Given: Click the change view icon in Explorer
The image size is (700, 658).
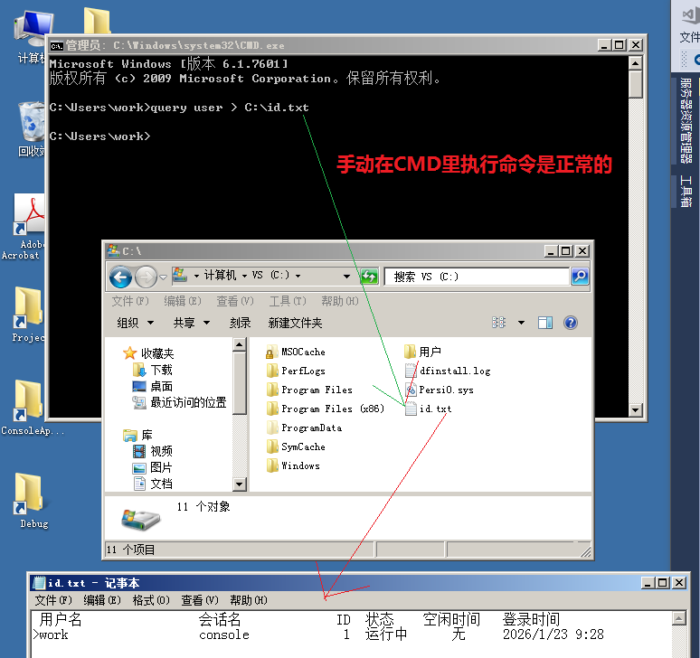Looking at the screenshot, I should (x=498, y=323).
